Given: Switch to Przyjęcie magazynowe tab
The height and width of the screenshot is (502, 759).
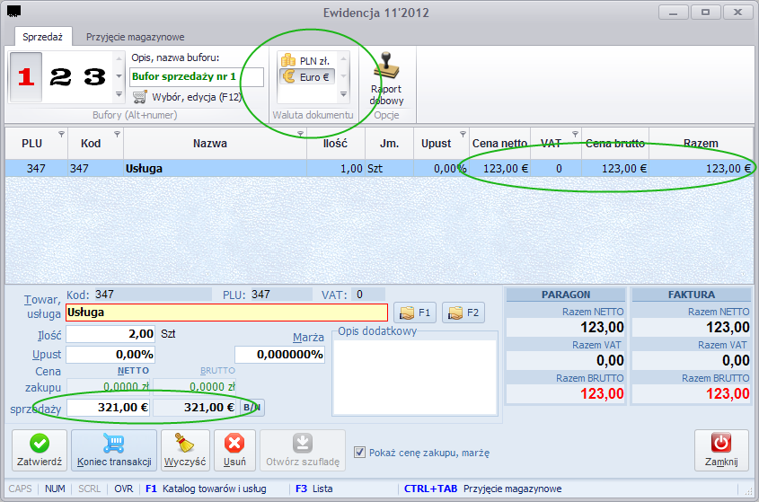Looking at the screenshot, I should tap(135, 38).
